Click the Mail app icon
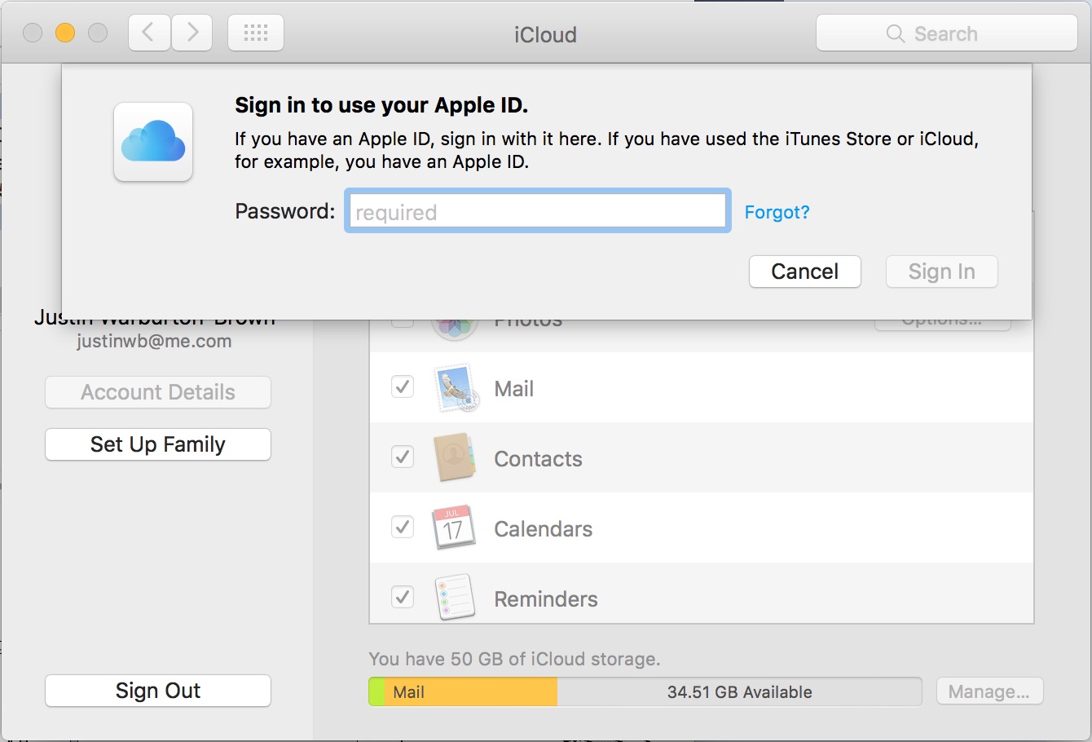This screenshot has height=742, width=1092. pyautogui.click(x=455, y=388)
